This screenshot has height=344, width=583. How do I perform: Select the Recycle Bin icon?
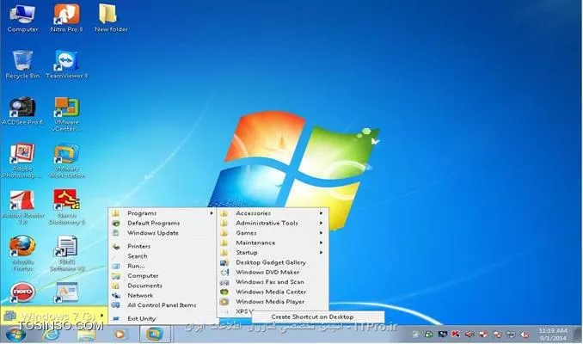coord(22,64)
